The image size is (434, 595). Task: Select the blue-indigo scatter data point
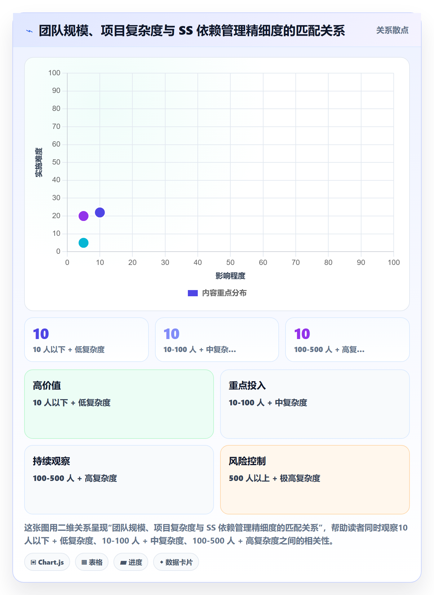pos(100,213)
